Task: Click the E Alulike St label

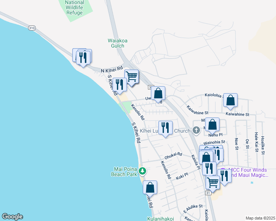Action: point(193,209)
